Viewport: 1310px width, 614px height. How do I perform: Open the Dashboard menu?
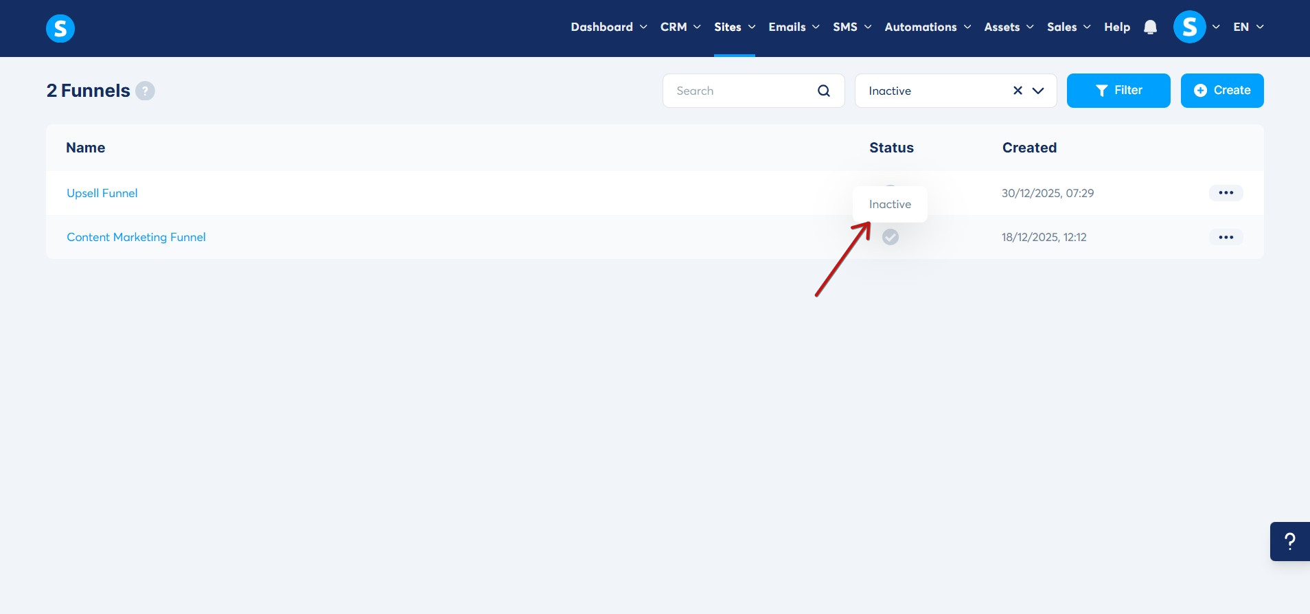609,27
